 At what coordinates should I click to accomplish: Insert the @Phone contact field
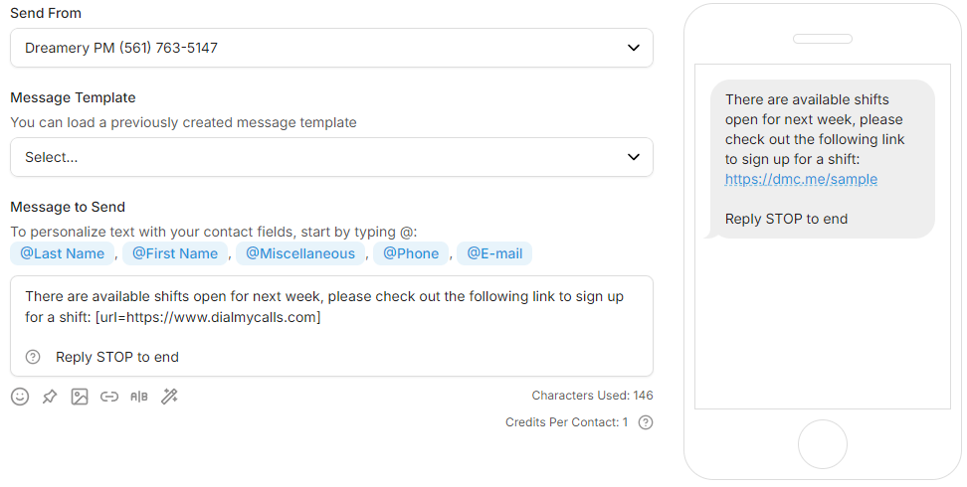[411, 253]
